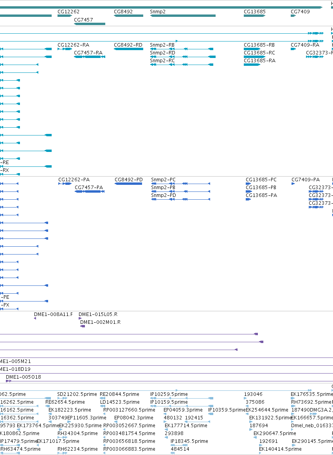This screenshot has height=455, width=333.
Task: Click EST RH34304.5prime
Action: 77,433
